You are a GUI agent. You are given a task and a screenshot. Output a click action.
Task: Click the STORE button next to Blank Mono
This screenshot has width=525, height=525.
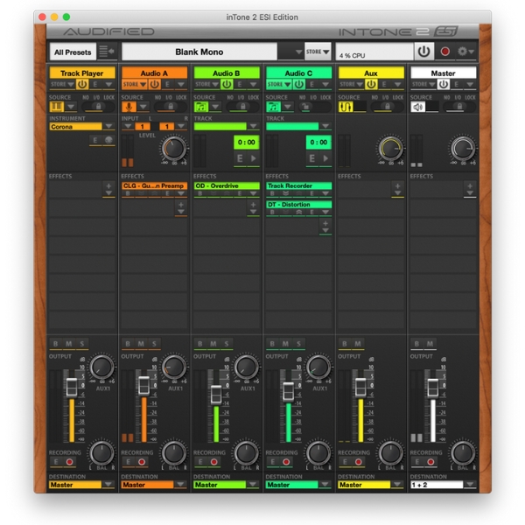point(317,52)
